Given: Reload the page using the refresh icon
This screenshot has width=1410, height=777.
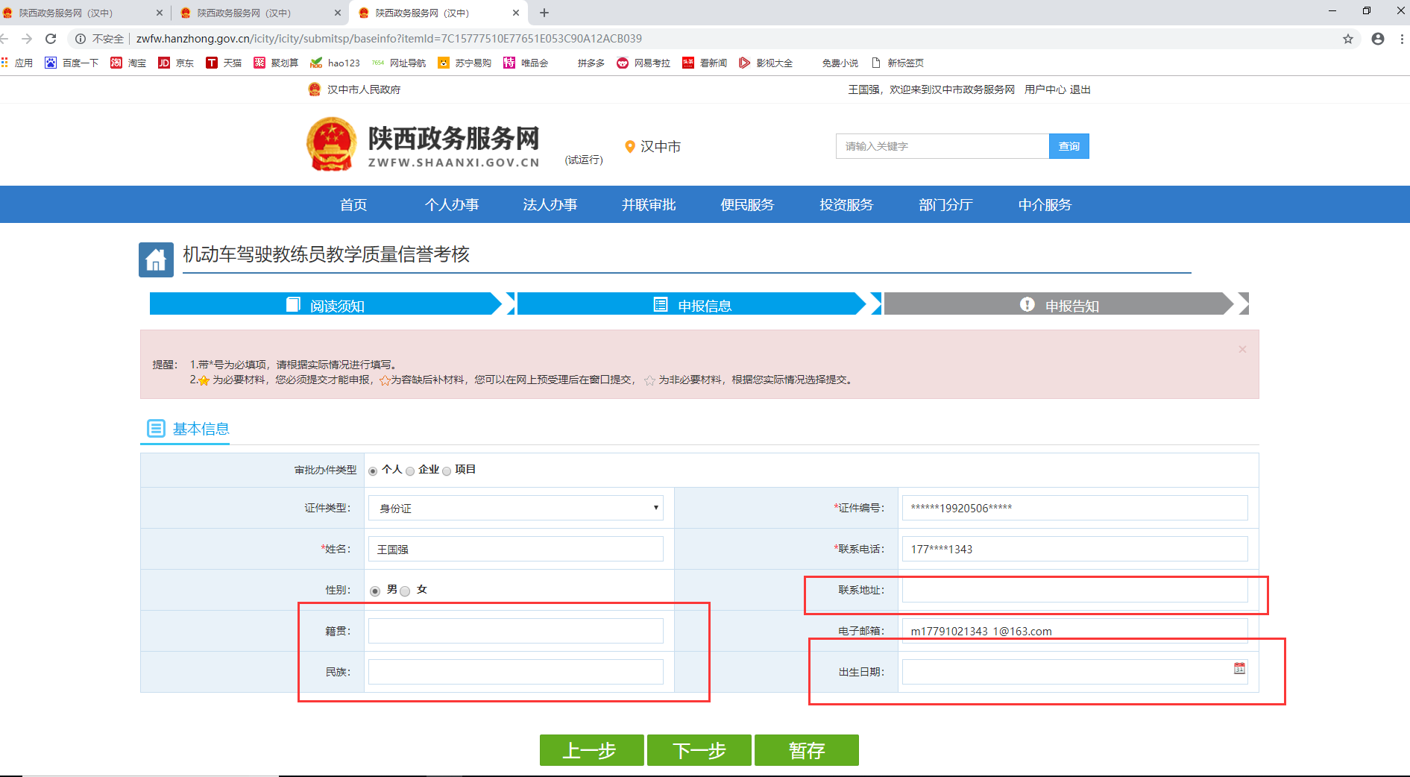Looking at the screenshot, I should [x=51, y=39].
